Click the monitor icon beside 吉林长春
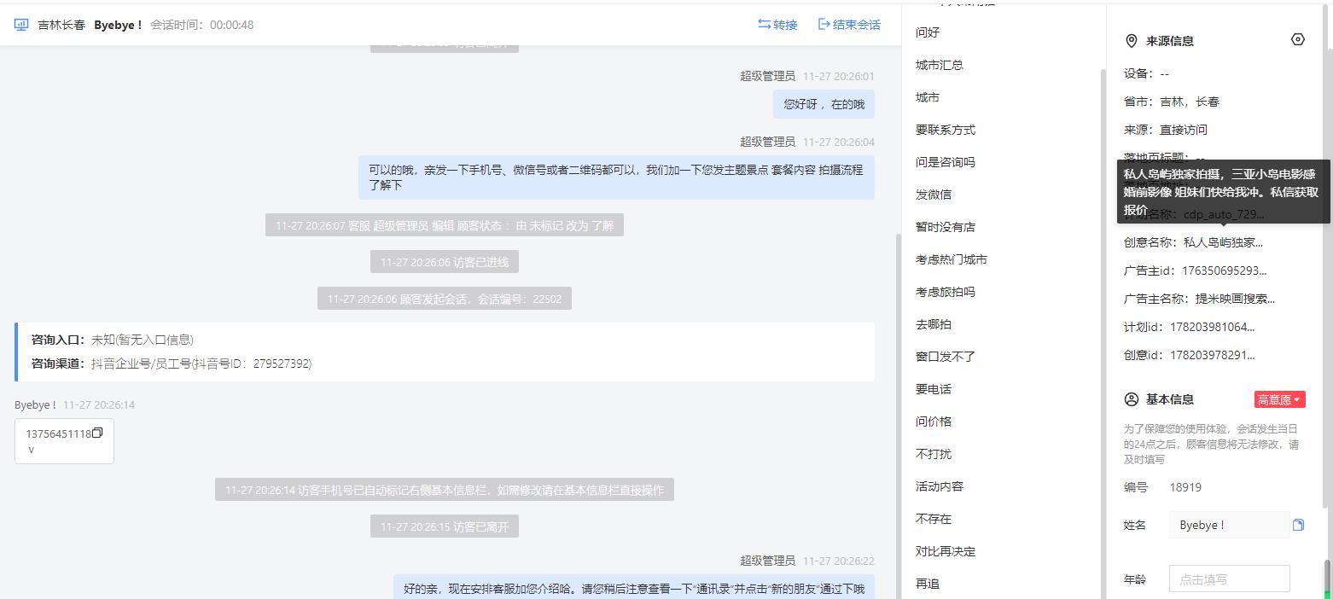Image resolution: width=1333 pixels, height=599 pixels. coord(21,25)
